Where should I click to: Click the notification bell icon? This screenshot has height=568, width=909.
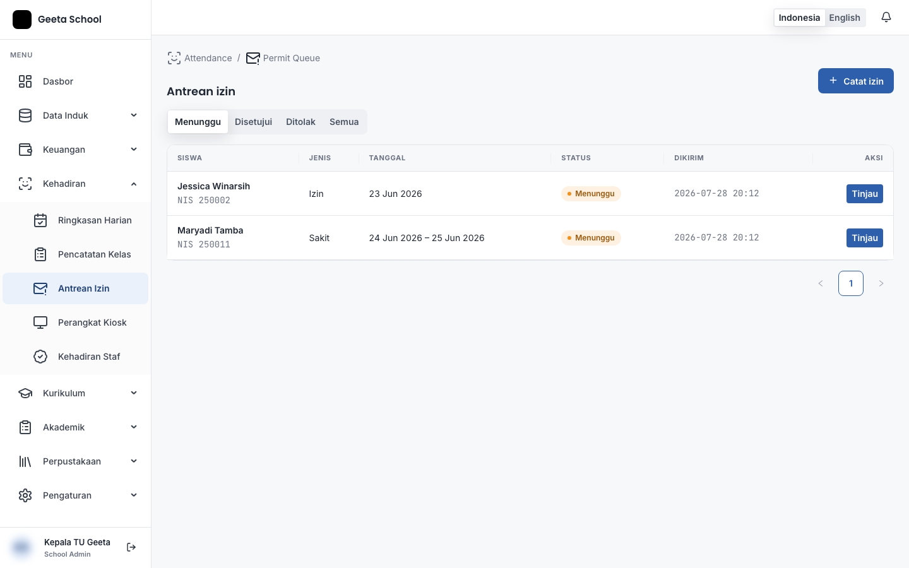click(x=886, y=18)
